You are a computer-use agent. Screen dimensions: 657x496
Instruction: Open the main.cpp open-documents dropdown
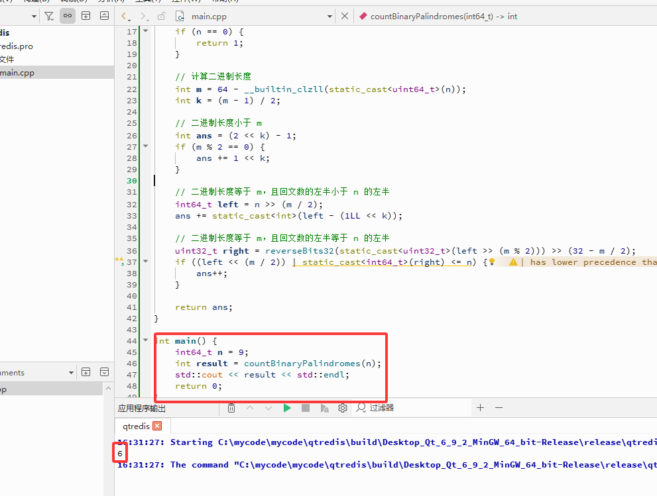(329, 17)
